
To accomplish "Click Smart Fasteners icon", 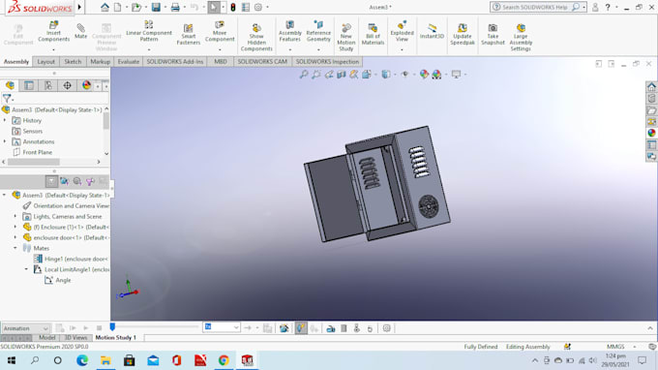I will pos(189,35).
